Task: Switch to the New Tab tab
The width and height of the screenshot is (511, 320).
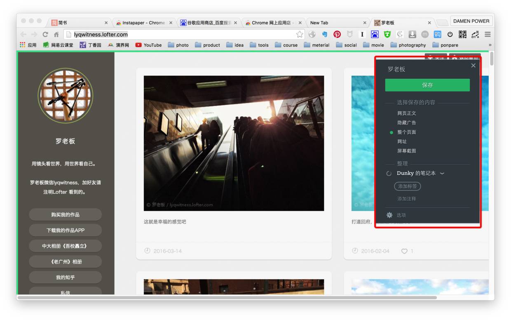Action: pyautogui.click(x=319, y=23)
